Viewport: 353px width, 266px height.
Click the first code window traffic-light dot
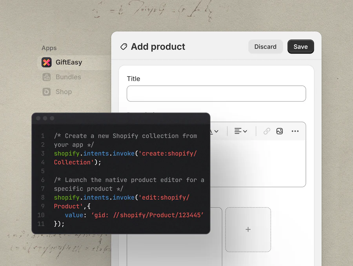point(38,118)
